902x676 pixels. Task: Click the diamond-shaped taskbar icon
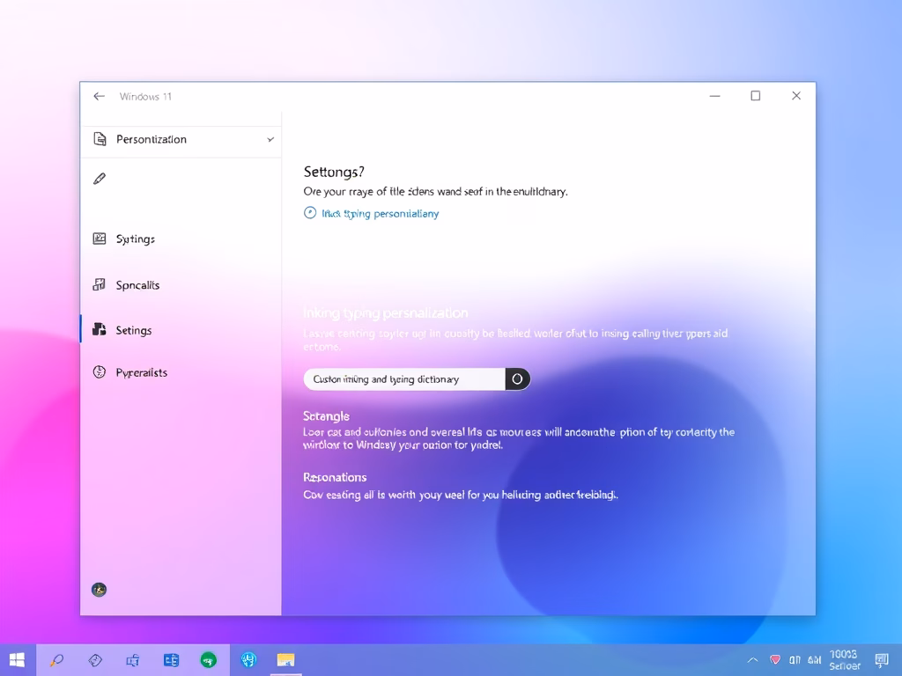click(x=95, y=660)
